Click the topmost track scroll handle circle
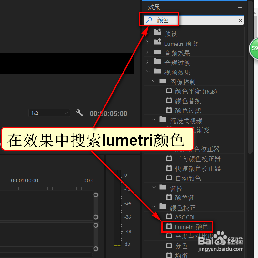The height and width of the screenshot is (258, 258). coord(96,195)
